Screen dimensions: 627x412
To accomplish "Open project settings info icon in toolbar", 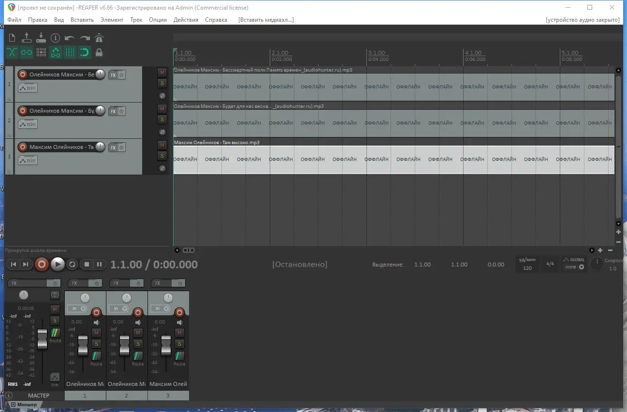I will click(56, 38).
